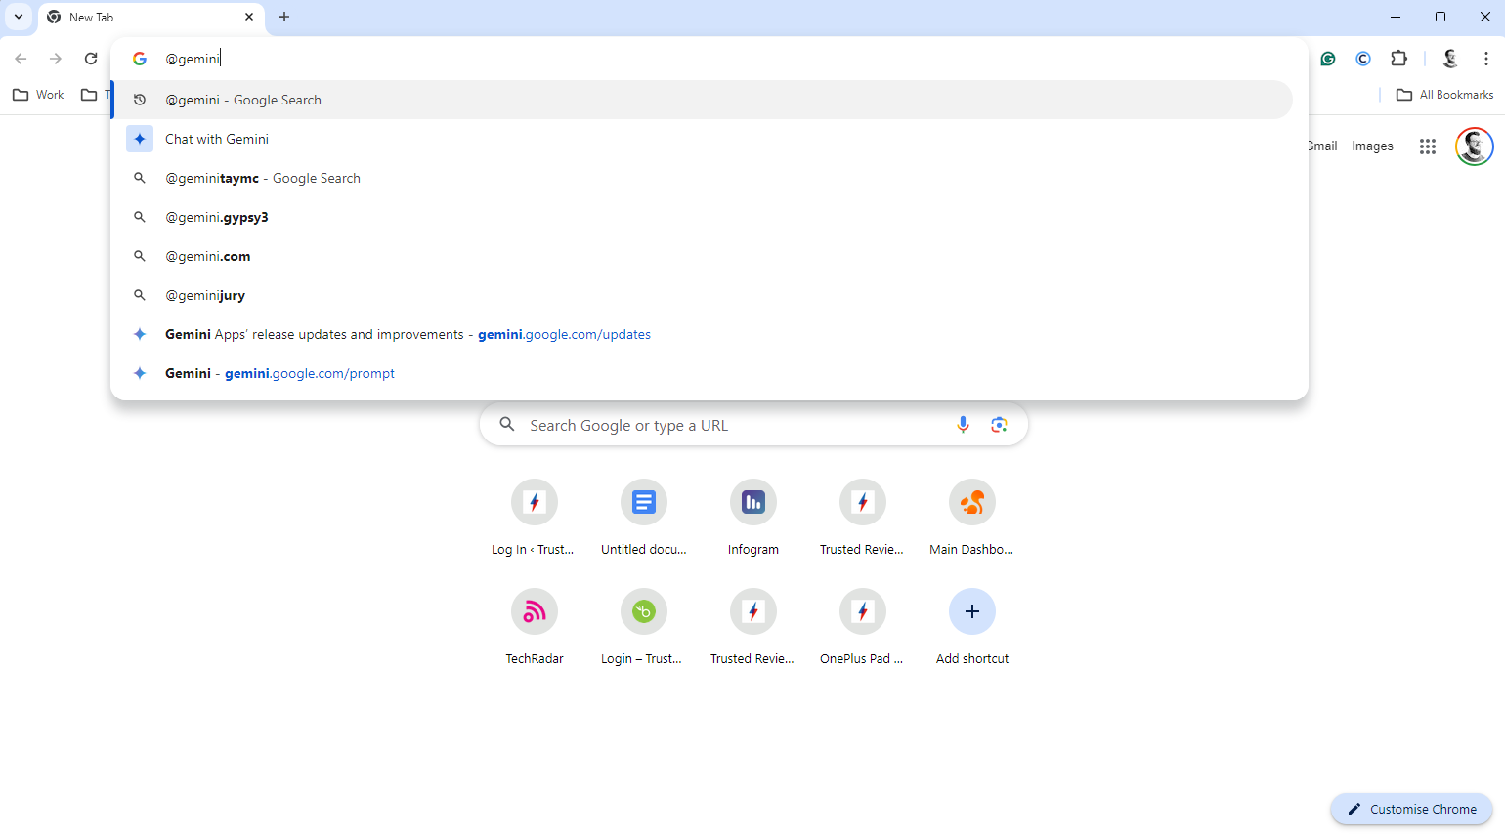The width and height of the screenshot is (1505, 836).
Task: Close the New Tab tab
Action: click(249, 17)
